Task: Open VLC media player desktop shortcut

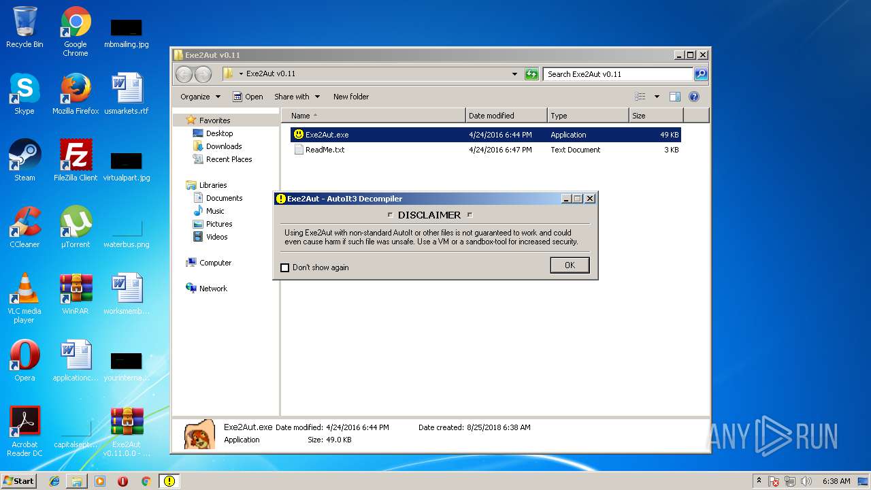Action: tap(24, 298)
